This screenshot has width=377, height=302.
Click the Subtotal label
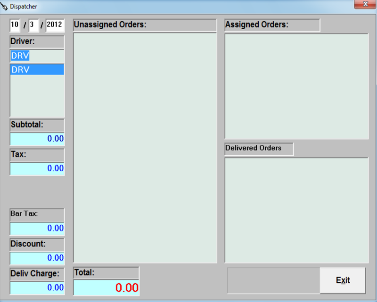[37, 125]
